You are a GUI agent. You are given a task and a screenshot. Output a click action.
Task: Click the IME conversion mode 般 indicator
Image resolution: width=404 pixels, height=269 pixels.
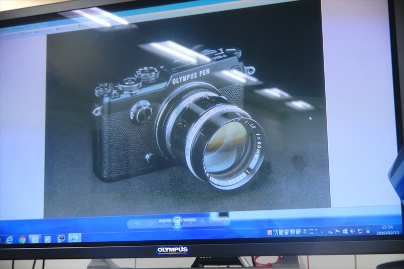click(x=282, y=232)
